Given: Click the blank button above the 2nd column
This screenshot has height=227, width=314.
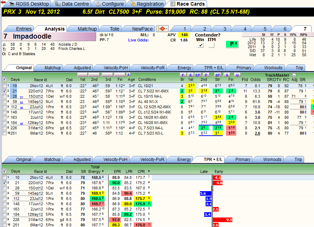Looking at the screenshot, I should click(94, 75).
